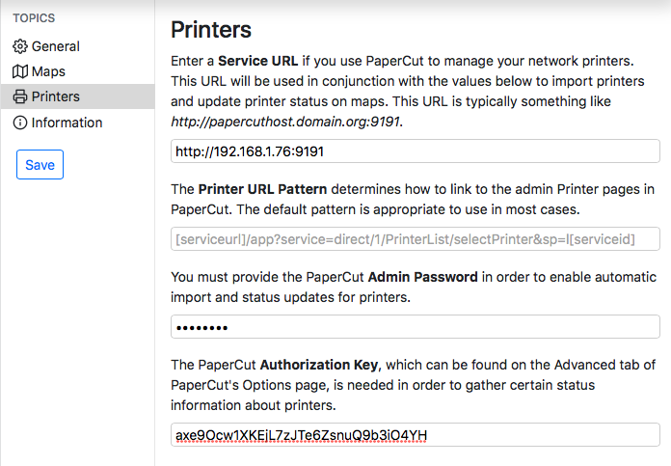Open the Information topic label

[67, 123]
